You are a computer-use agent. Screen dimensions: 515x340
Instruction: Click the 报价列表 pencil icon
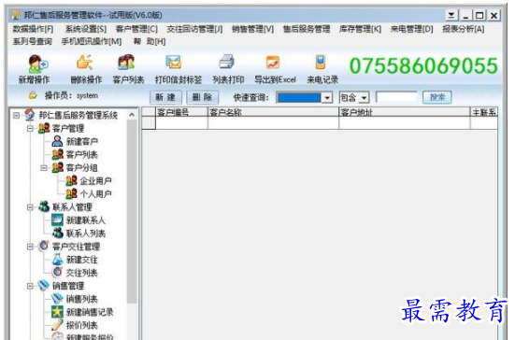57,325
